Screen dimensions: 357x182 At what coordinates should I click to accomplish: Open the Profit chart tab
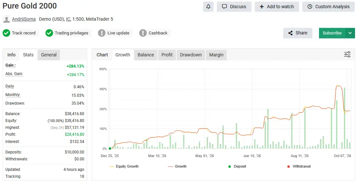[x=167, y=55]
